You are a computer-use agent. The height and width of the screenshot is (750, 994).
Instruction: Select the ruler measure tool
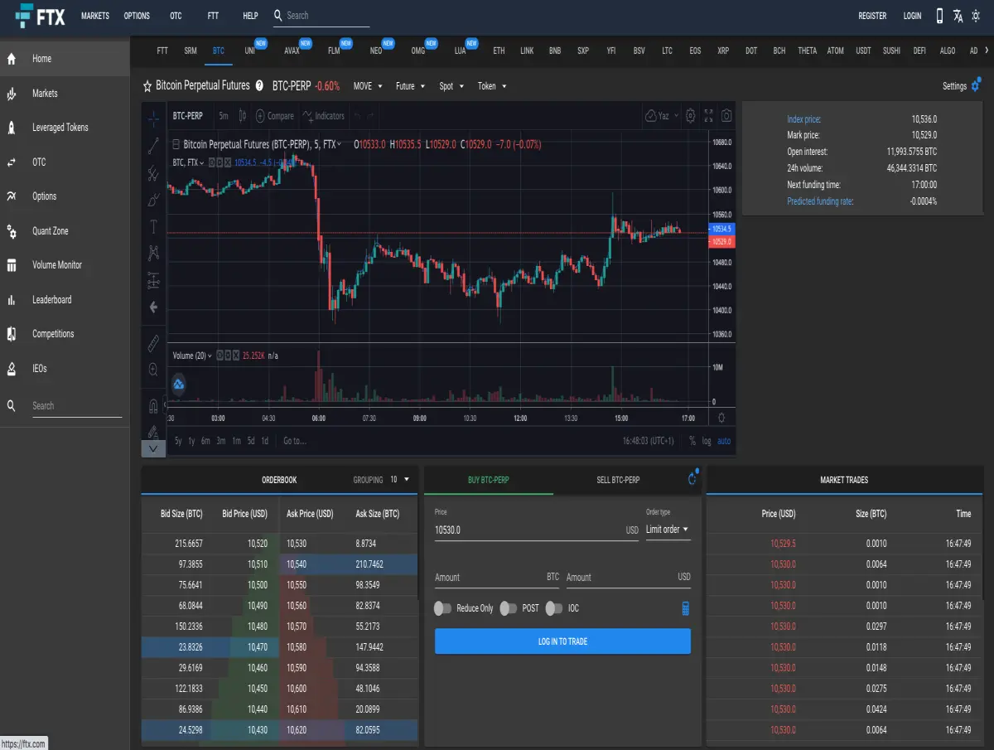pos(153,343)
